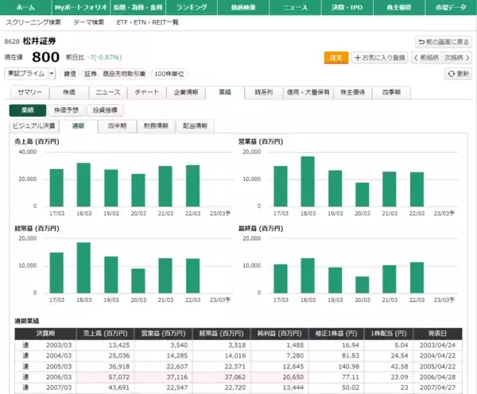This screenshot has width=477, height=394.
Task: Switch to the 企業情報 tab
Action: (185, 92)
